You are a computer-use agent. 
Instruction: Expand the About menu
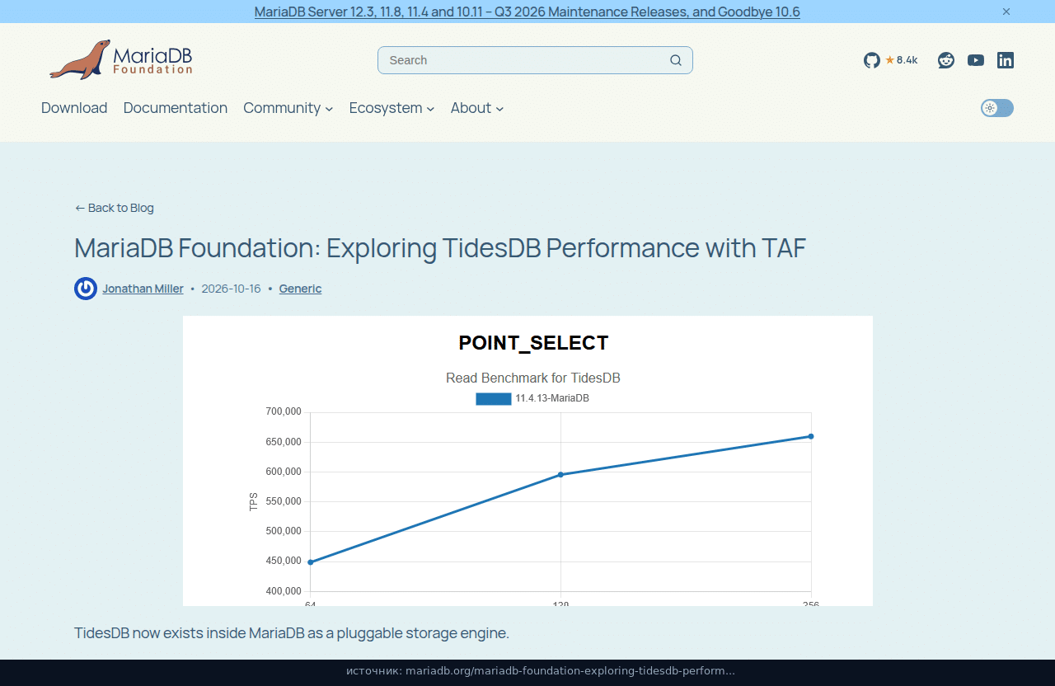(477, 108)
